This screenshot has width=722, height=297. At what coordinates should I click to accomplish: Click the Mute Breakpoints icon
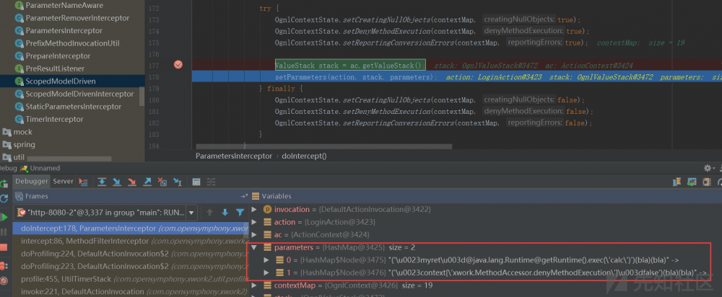(4, 280)
